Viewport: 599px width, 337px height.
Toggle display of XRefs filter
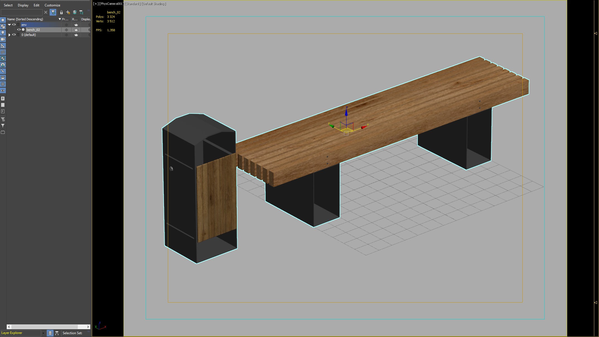pos(3,65)
